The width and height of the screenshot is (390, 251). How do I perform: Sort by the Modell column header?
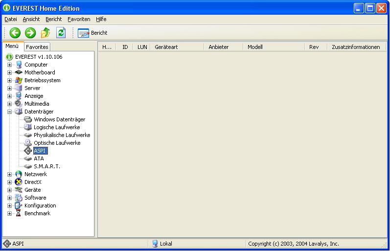click(274, 47)
